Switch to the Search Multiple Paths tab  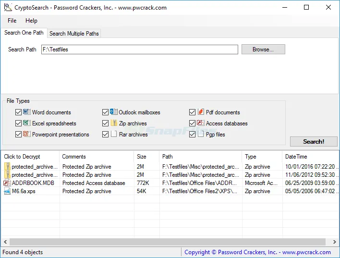coord(74,34)
